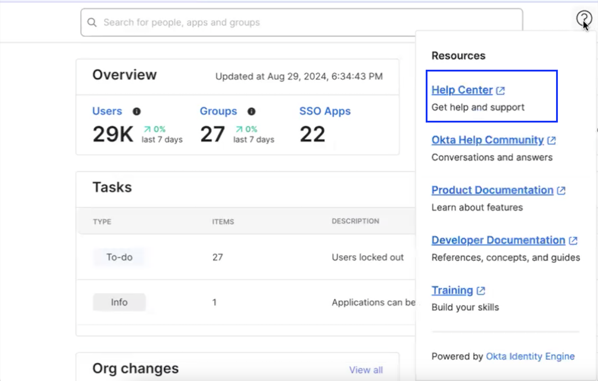This screenshot has height=381, width=598.
Task: Click the external link icon beside Okta Help Community
Action: point(551,141)
